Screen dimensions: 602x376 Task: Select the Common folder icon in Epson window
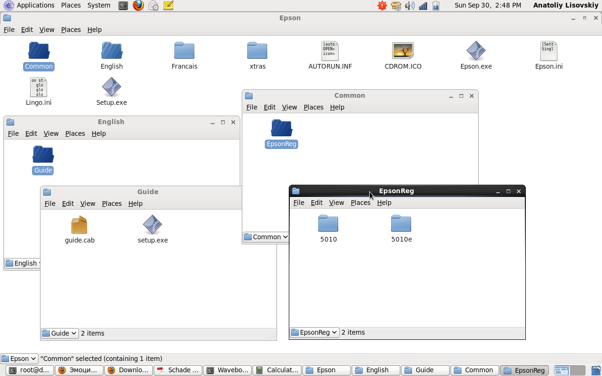(x=39, y=51)
